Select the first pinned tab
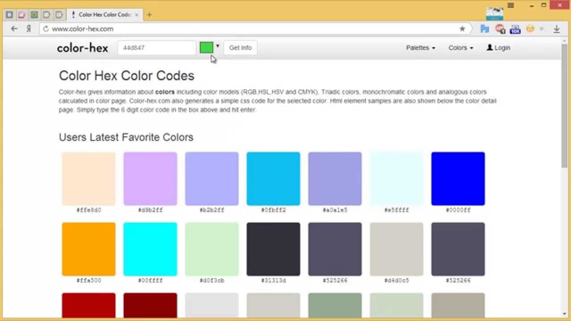 9,15
